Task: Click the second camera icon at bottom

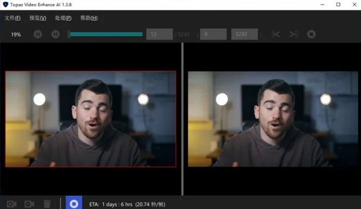Action: (x=29, y=204)
